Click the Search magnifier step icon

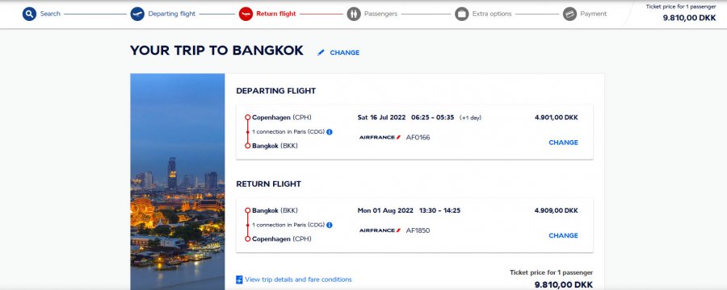pos(29,14)
